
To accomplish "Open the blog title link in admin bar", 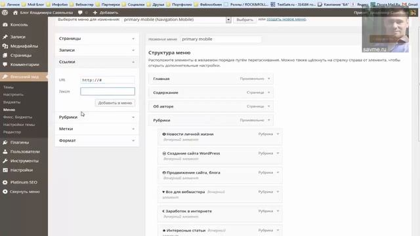I will pyautogui.click(x=47, y=12).
